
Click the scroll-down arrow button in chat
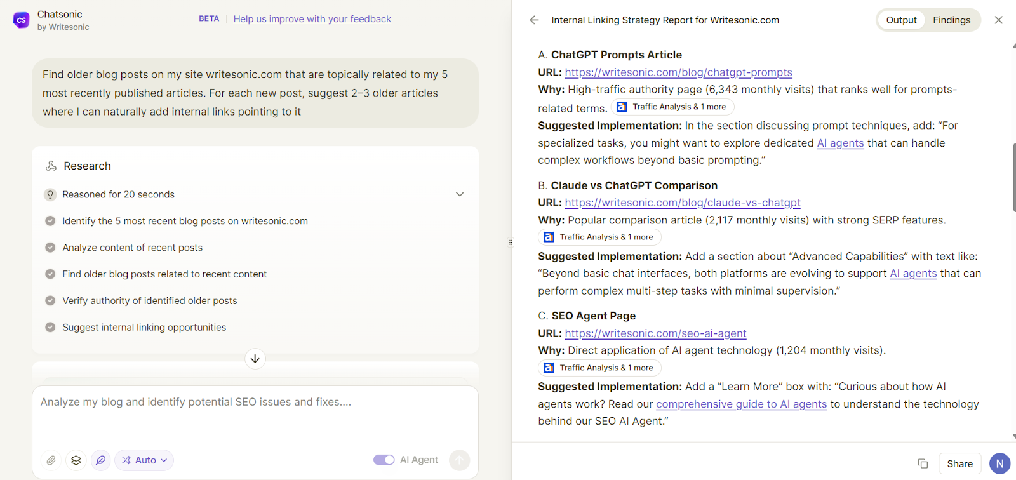tap(255, 359)
